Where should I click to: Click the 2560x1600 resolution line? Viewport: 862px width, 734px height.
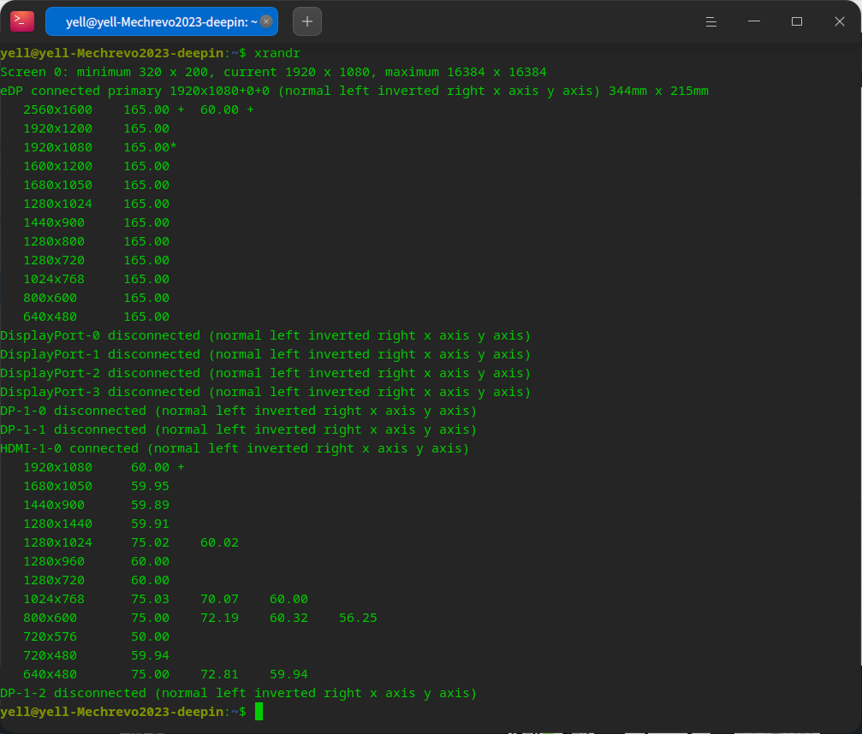(x=138, y=110)
